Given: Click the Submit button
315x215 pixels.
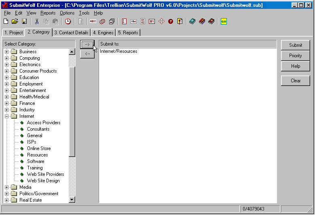Looking at the screenshot, I should tap(296, 45).
